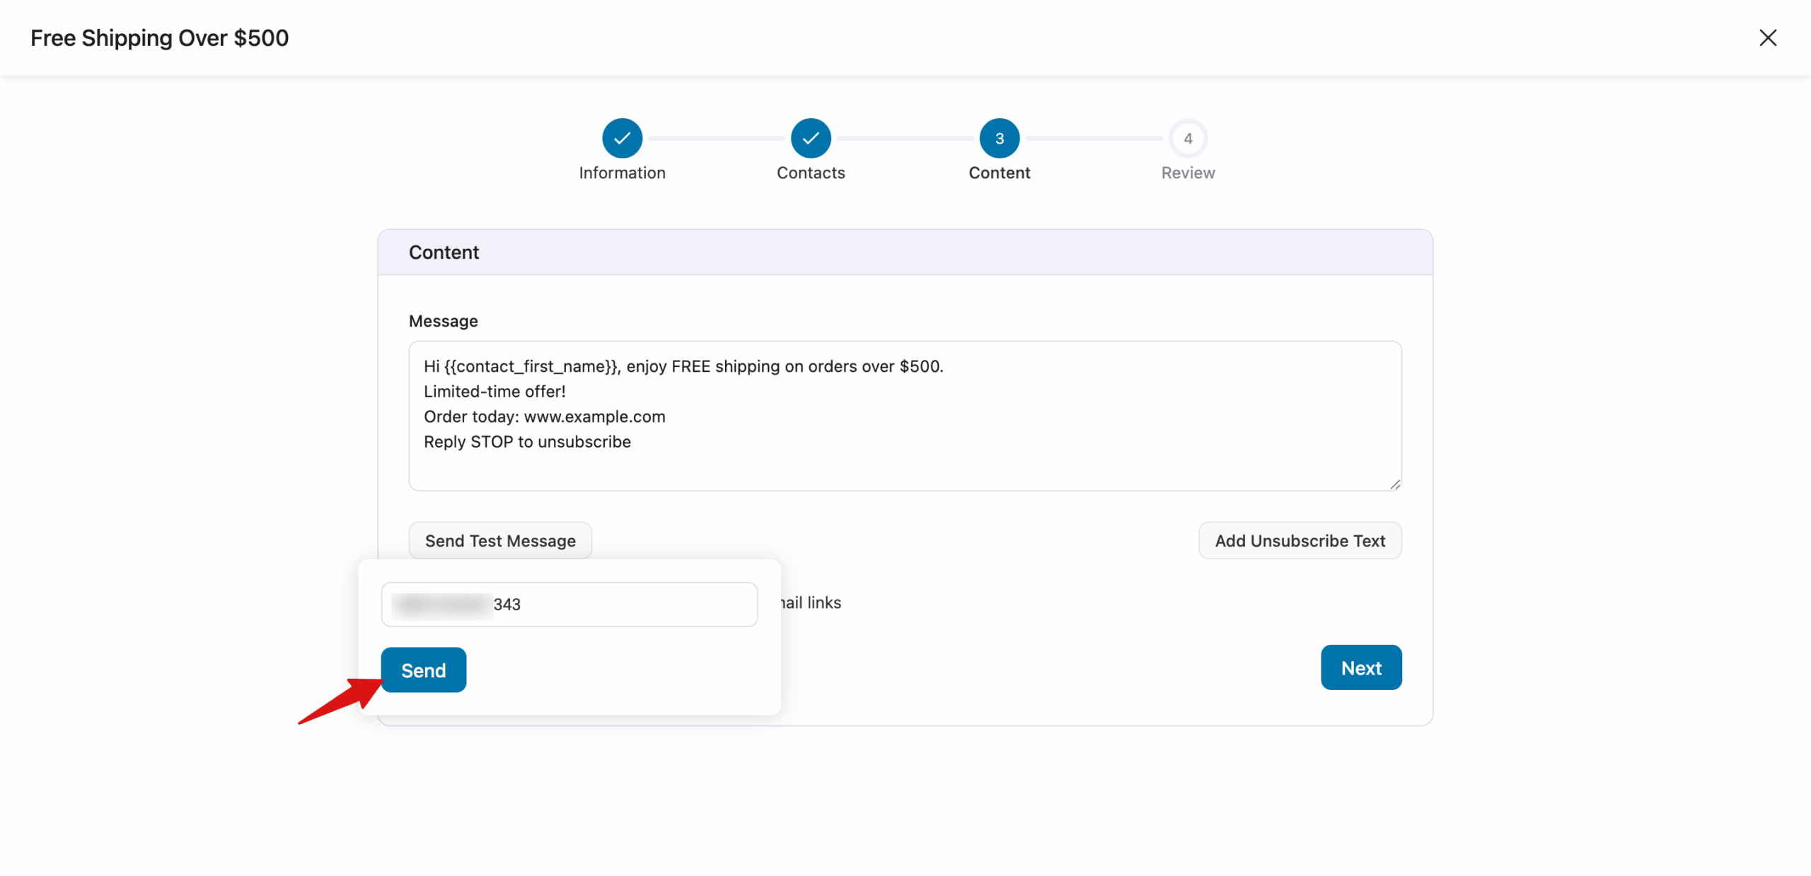
Task: Click the X icon to close the wizard
Action: [x=1768, y=37]
